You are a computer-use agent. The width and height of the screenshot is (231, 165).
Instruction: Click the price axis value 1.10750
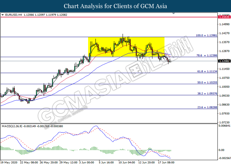click(224, 78)
